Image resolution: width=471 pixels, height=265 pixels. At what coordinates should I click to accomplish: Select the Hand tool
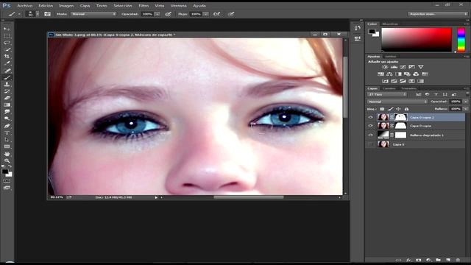pos(7,154)
